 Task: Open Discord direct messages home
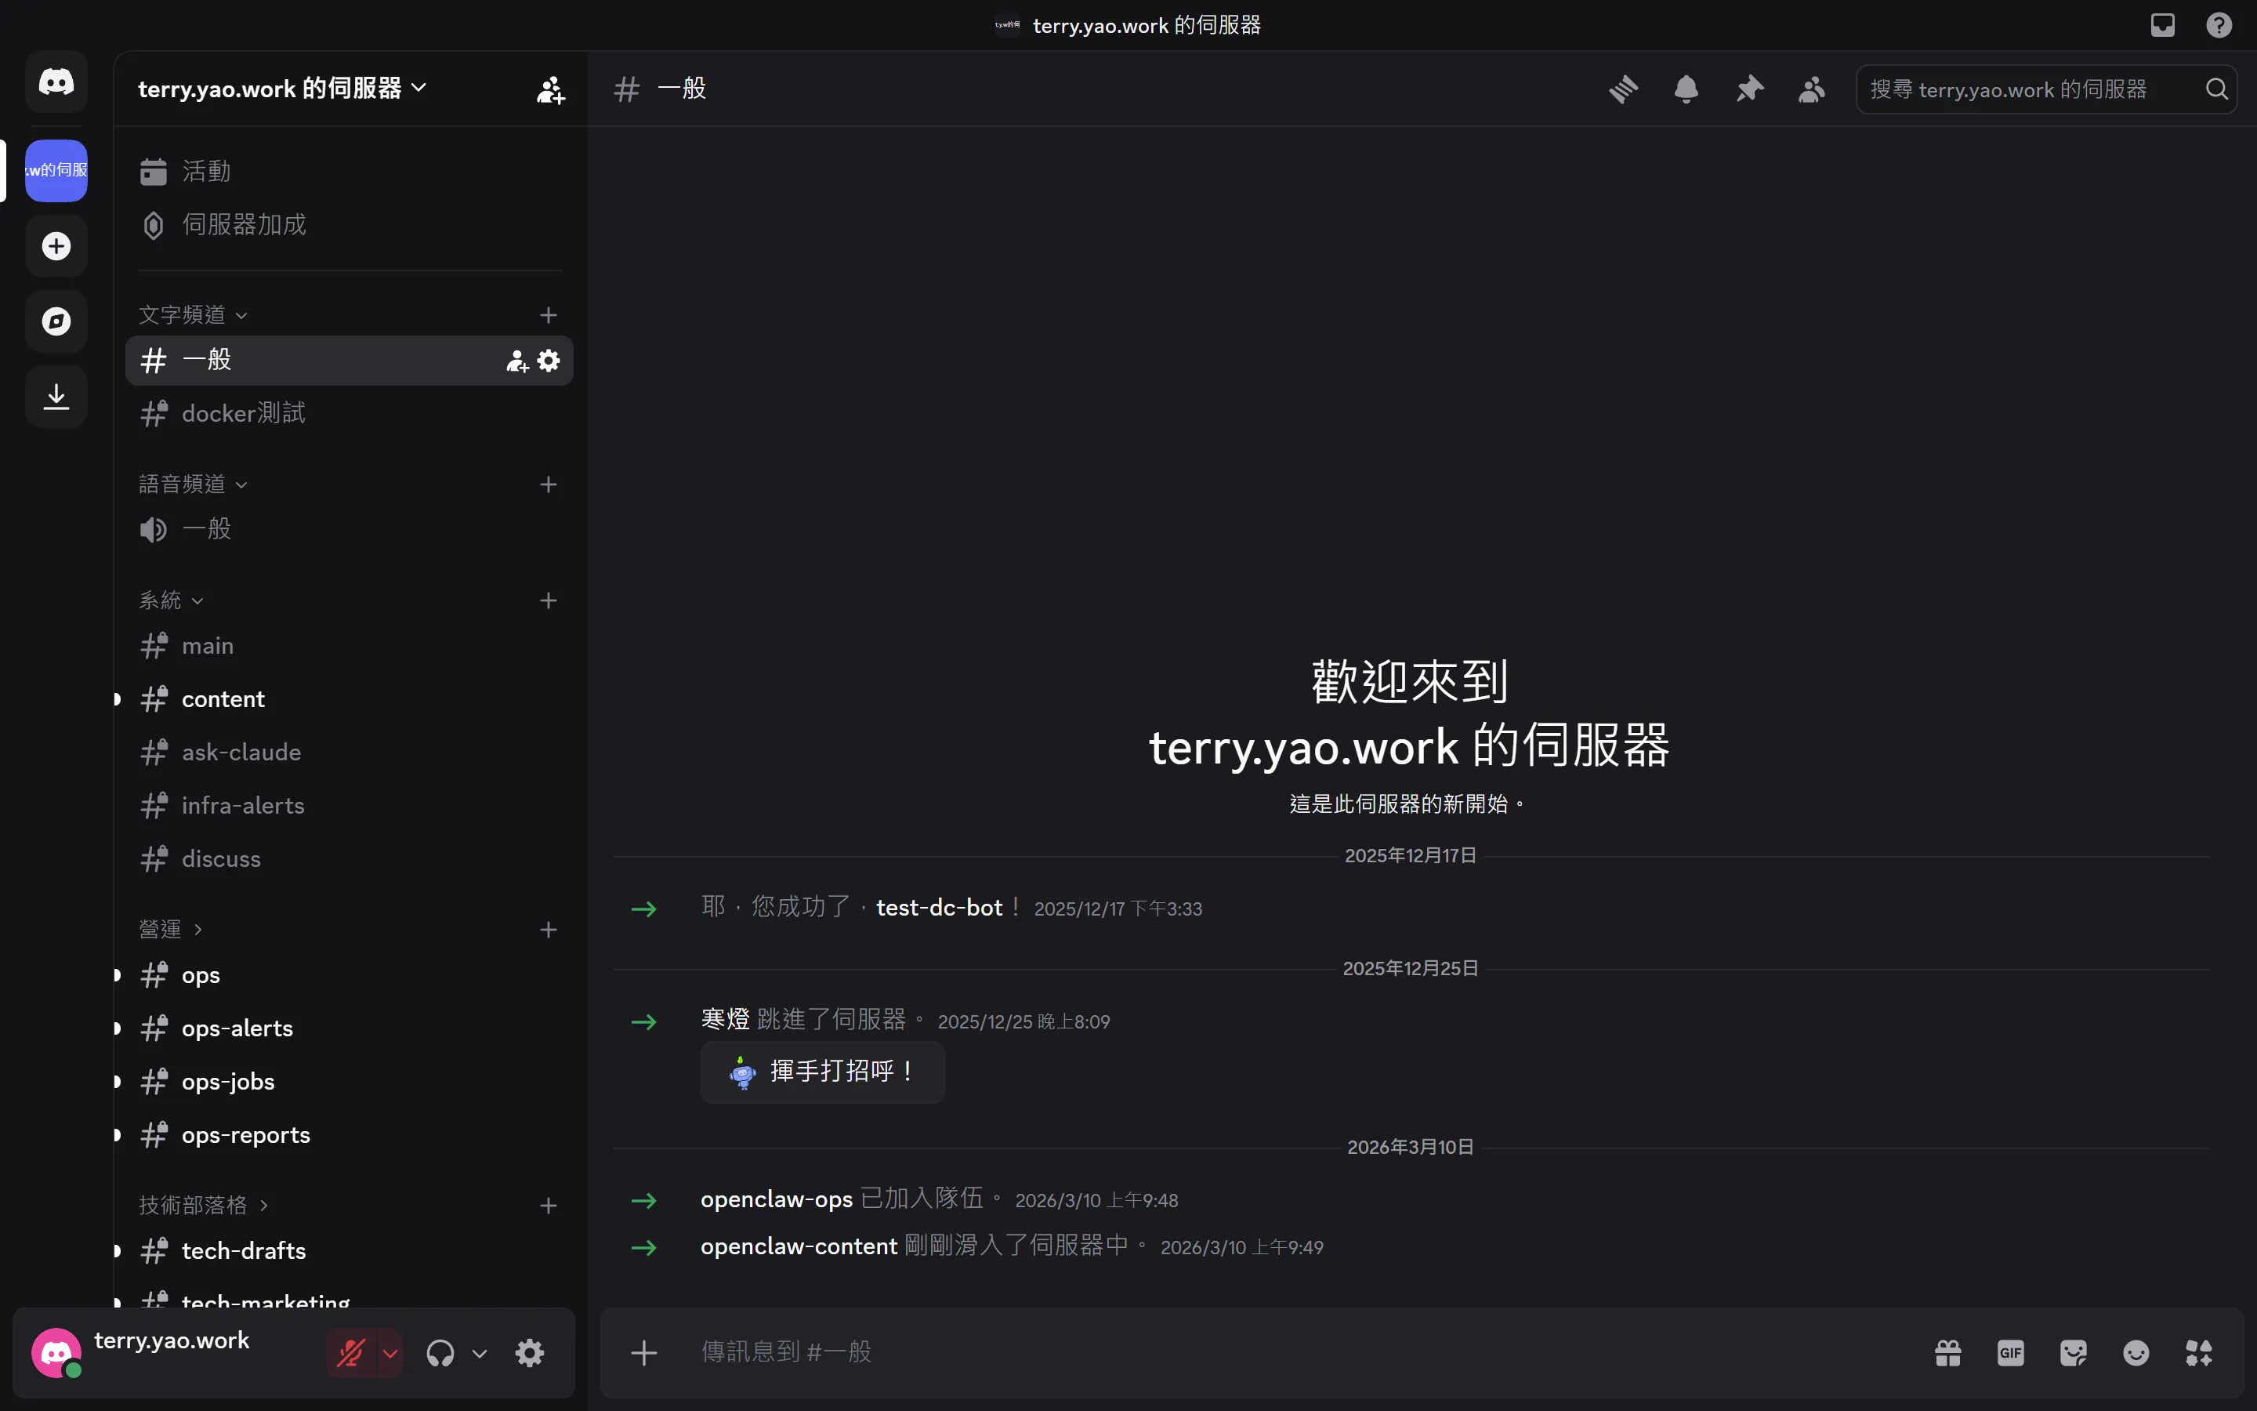click(x=56, y=82)
